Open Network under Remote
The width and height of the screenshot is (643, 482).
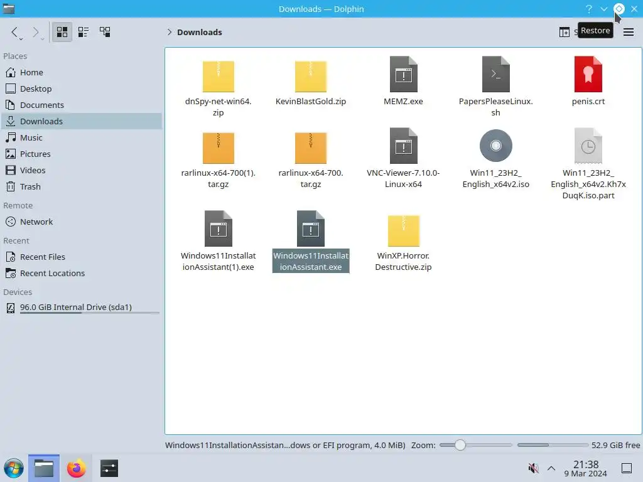click(x=82, y=222)
